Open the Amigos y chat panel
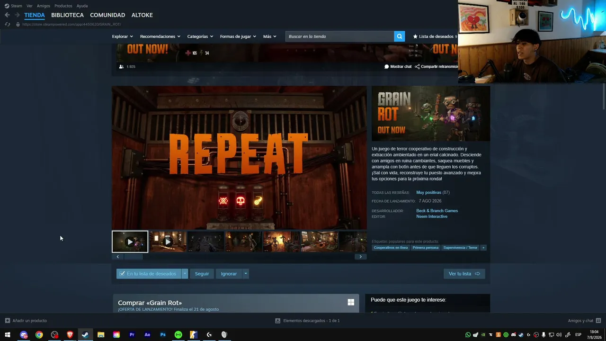 [584, 321]
